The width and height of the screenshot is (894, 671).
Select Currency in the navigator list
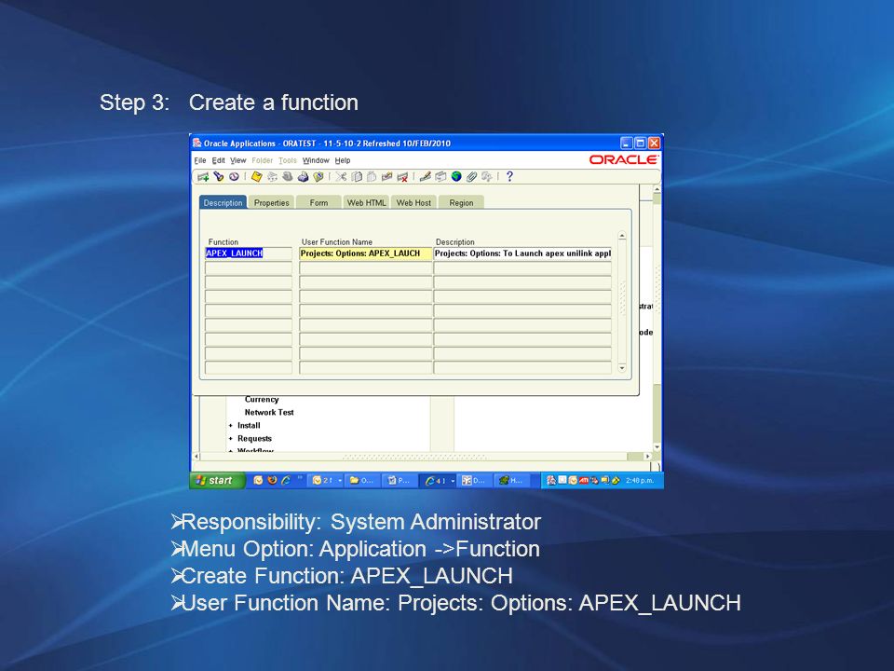tap(262, 400)
